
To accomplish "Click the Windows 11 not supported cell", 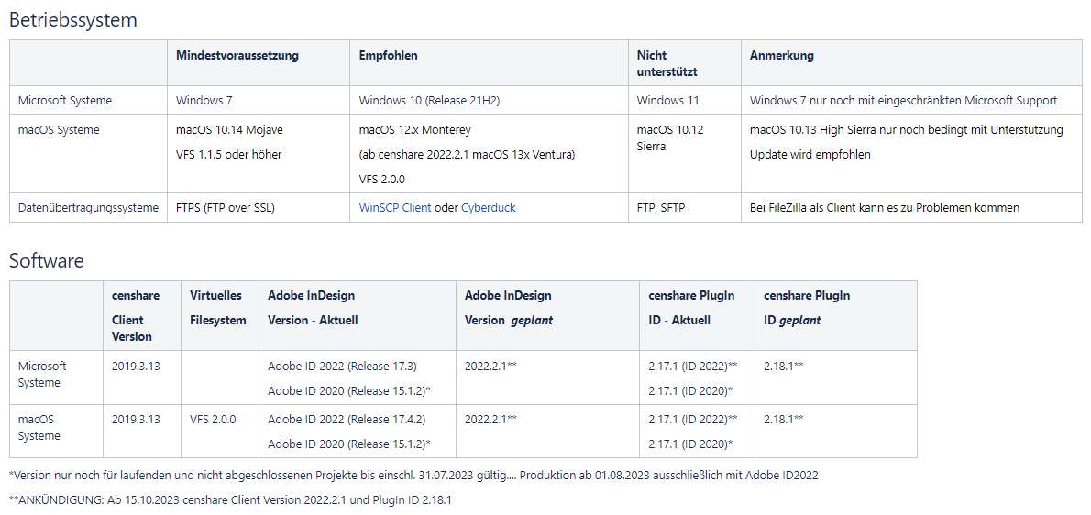I will (668, 101).
